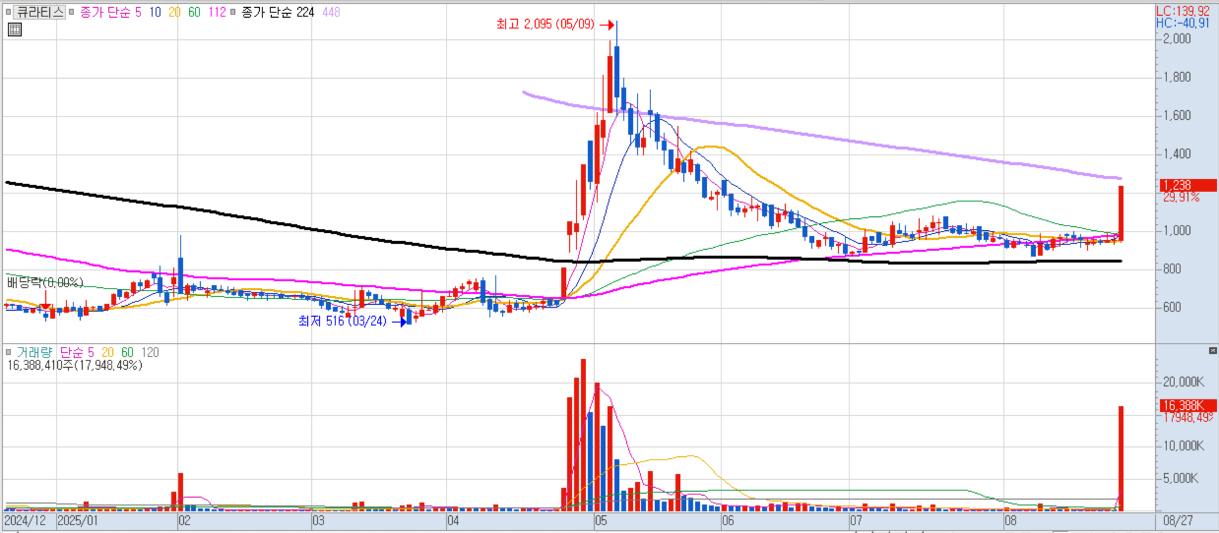
Task: Click the 배당락(0.00%) label
Action: pyautogui.click(x=45, y=283)
